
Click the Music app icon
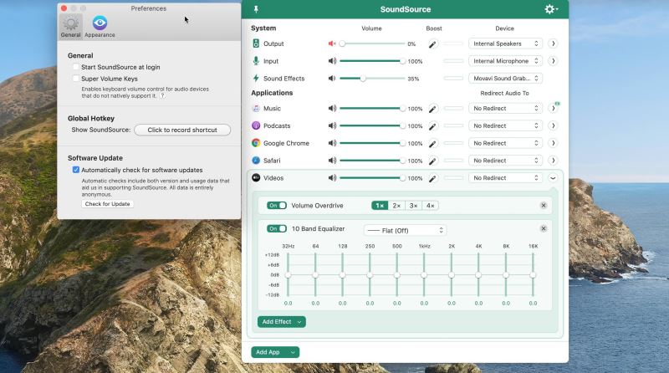tap(256, 109)
